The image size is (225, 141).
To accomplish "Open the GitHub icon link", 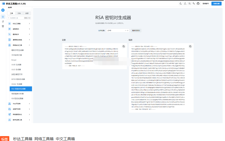I will coord(198,4).
